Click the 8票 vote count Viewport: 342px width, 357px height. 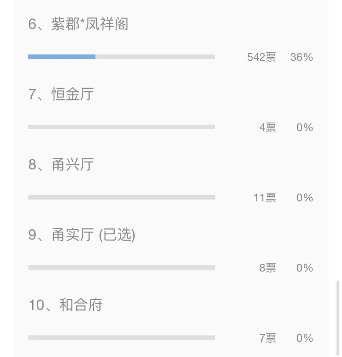(268, 268)
